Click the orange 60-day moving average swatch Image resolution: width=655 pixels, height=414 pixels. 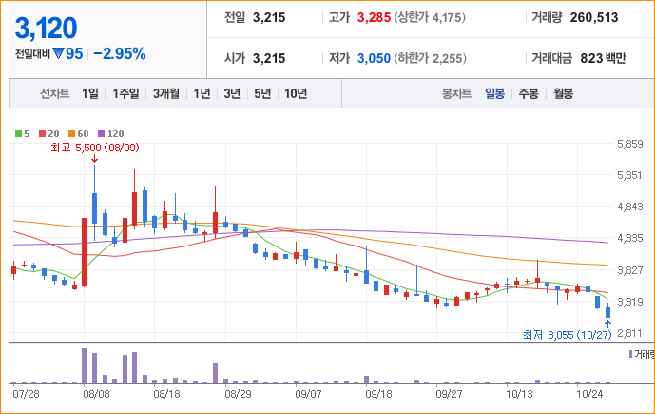click(72, 134)
